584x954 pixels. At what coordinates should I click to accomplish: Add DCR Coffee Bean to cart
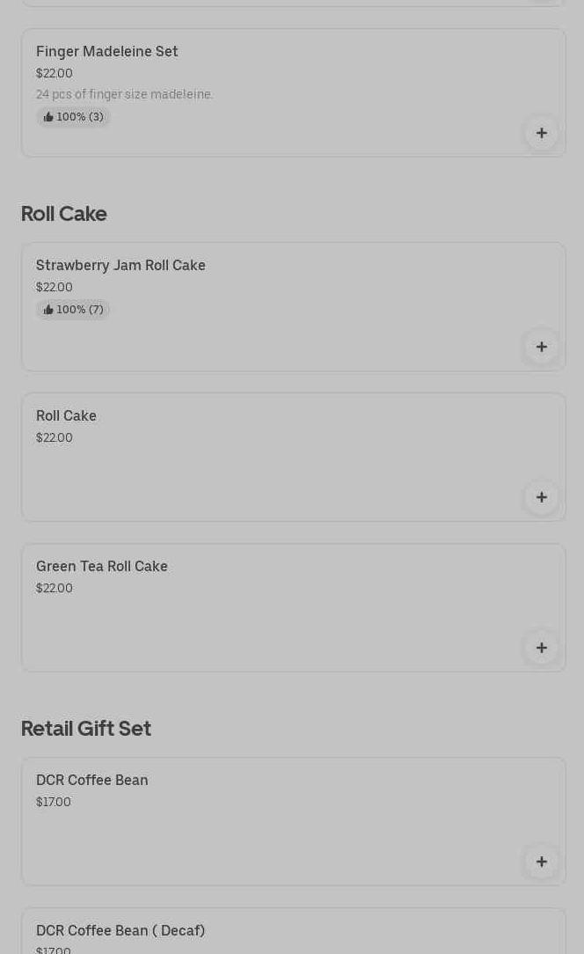pyautogui.click(x=541, y=862)
